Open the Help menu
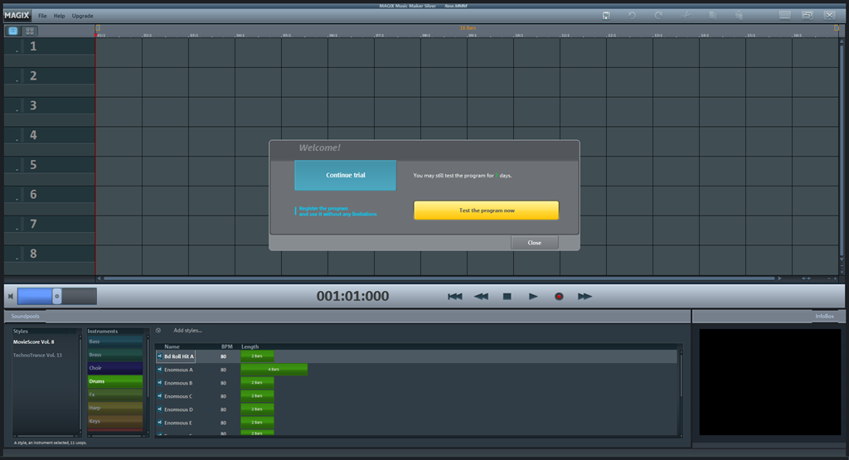This screenshot has height=460, width=849. (59, 16)
